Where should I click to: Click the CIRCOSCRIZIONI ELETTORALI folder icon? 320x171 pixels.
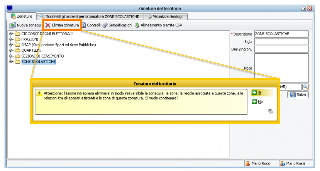click(x=18, y=34)
